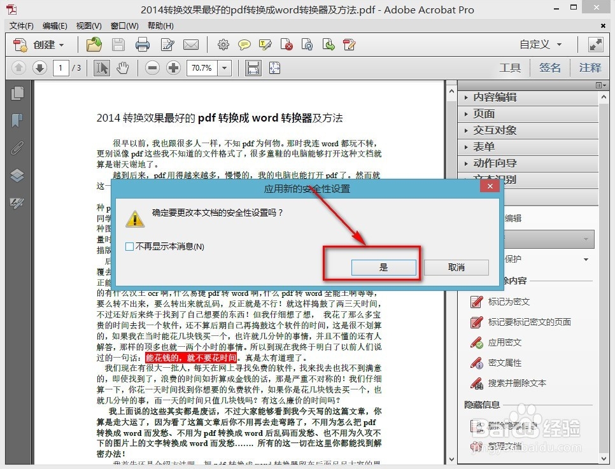Check 不再显示本消息(N) checkbox
The height and width of the screenshot is (469, 615).
[x=129, y=247]
